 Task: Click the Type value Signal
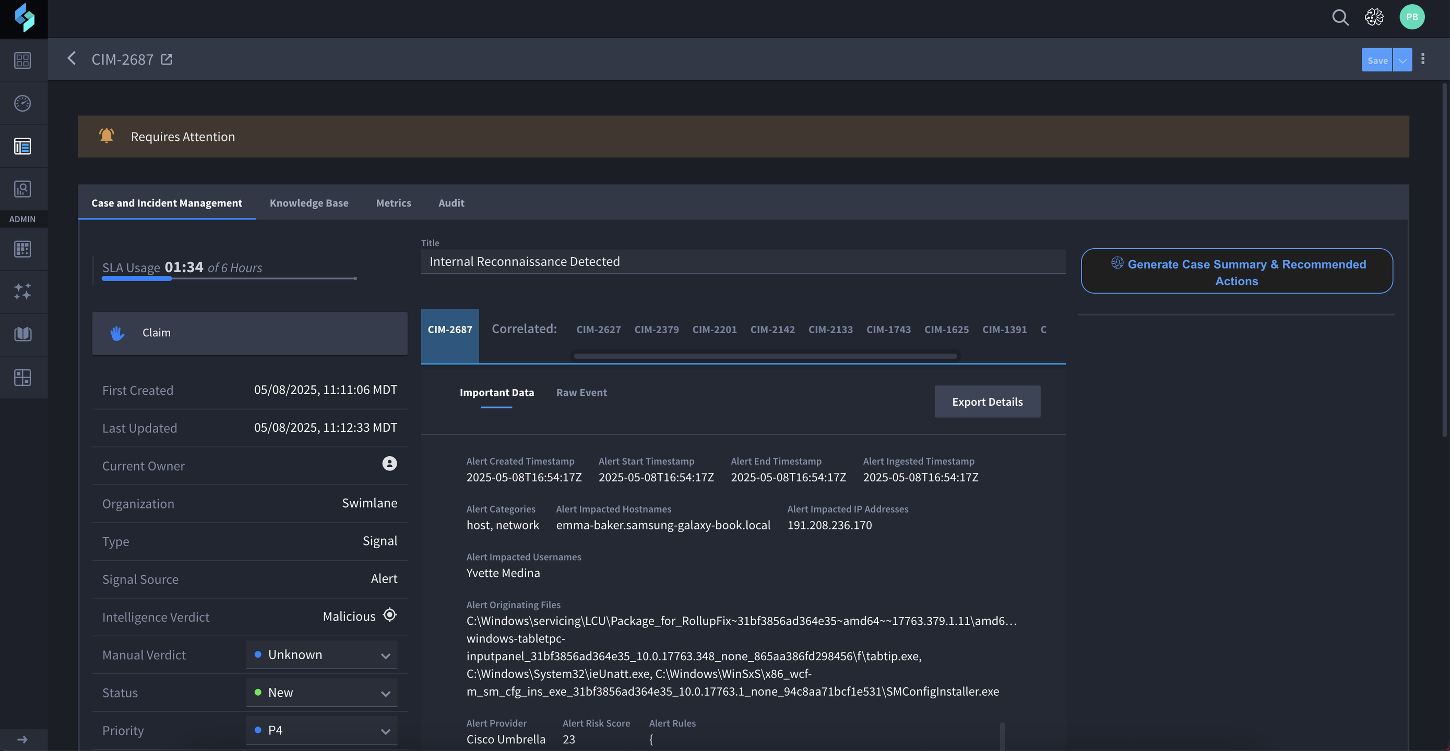tap(379, 541)
